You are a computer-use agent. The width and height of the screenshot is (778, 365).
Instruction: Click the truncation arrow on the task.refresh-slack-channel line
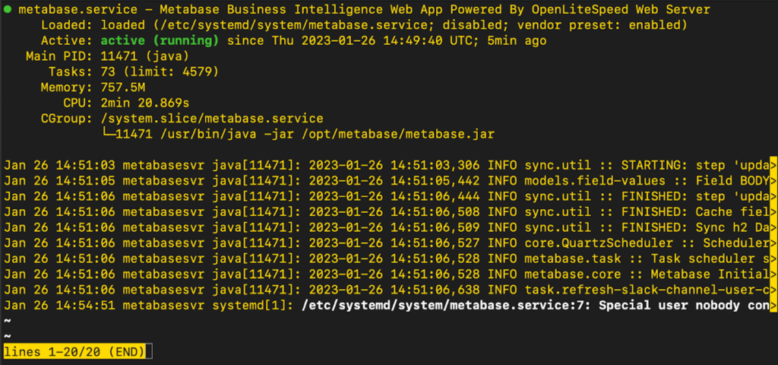tap(773, 290)
